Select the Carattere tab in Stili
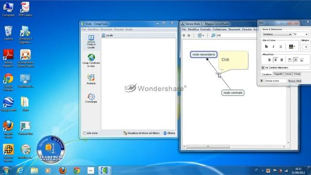Image resolution: width=311 pixels, height=175 pixels. pyautogui.click(x=267, y=74)
